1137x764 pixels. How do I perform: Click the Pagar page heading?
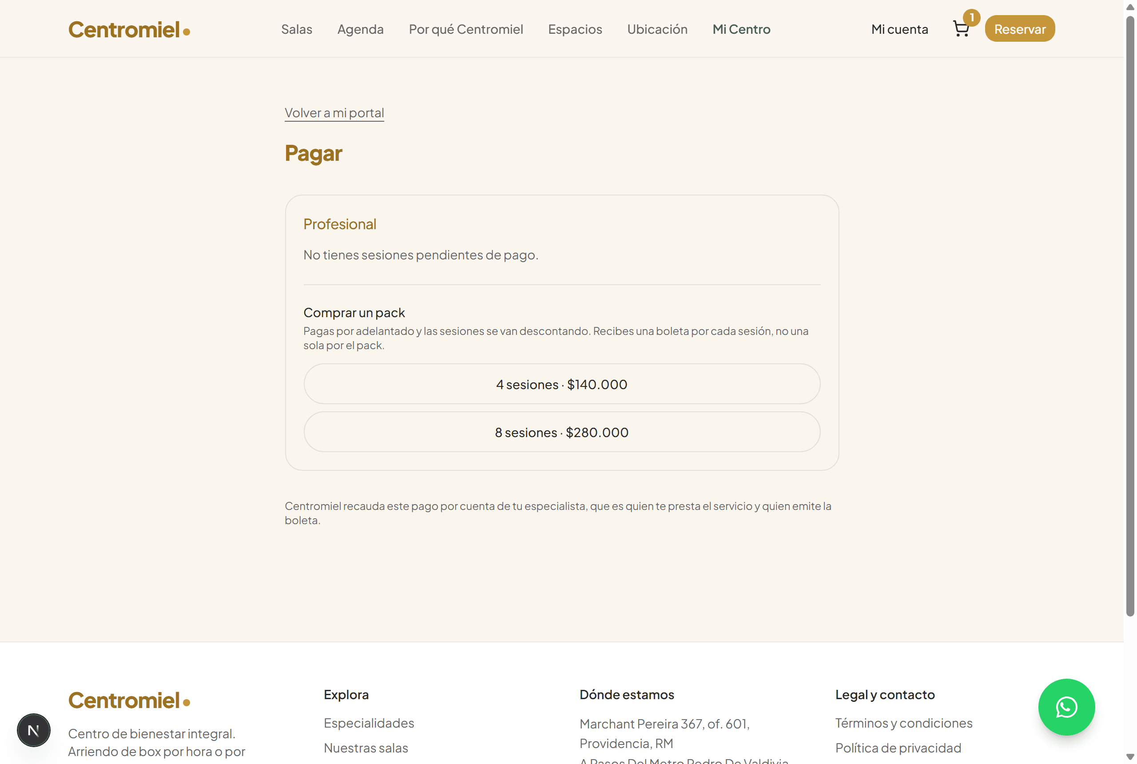click(x=313, y=154)
